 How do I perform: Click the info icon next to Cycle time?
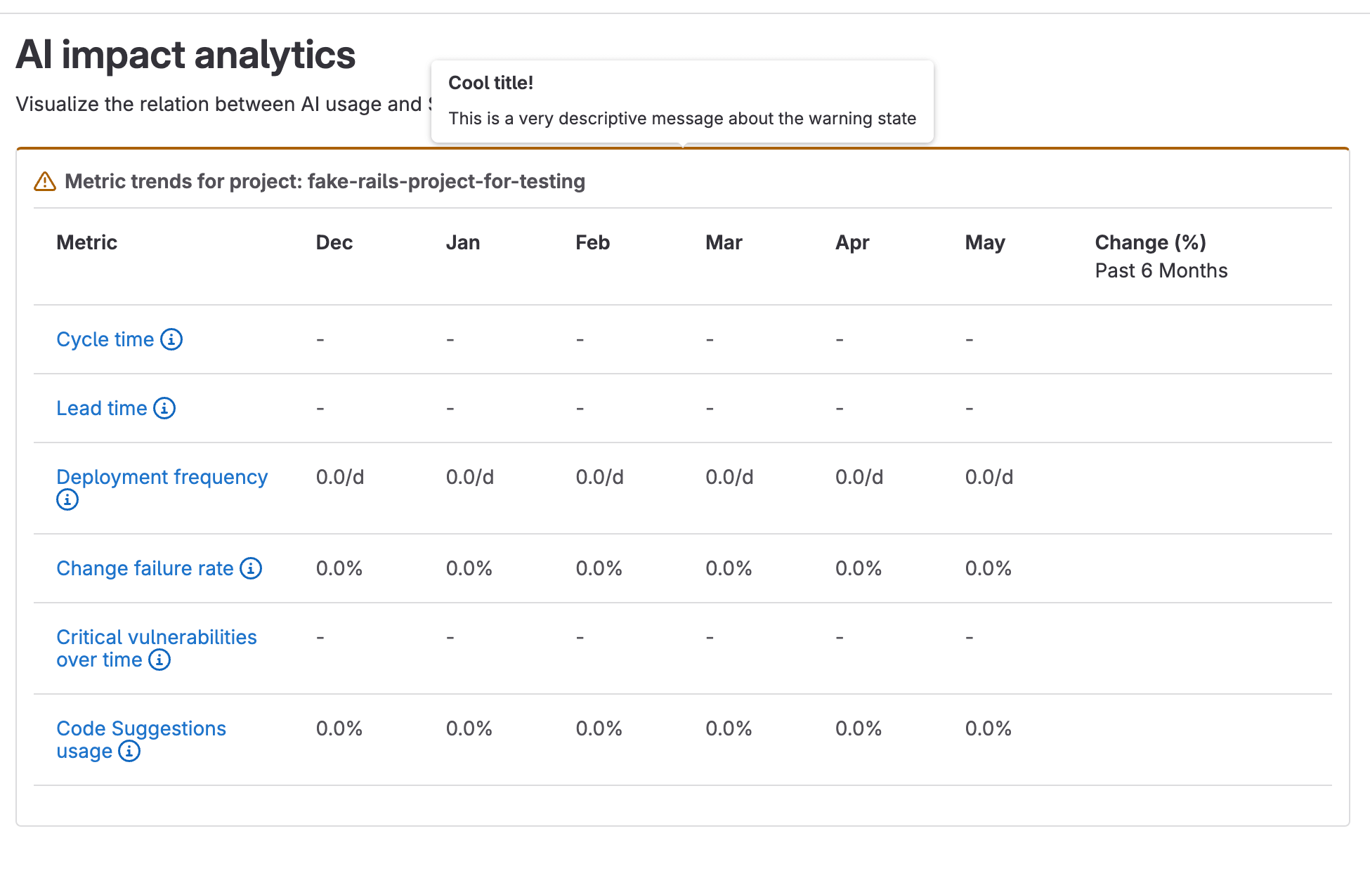[171, 339]
